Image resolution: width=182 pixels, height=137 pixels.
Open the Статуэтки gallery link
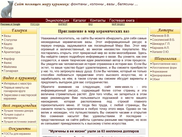coord(10,40)
